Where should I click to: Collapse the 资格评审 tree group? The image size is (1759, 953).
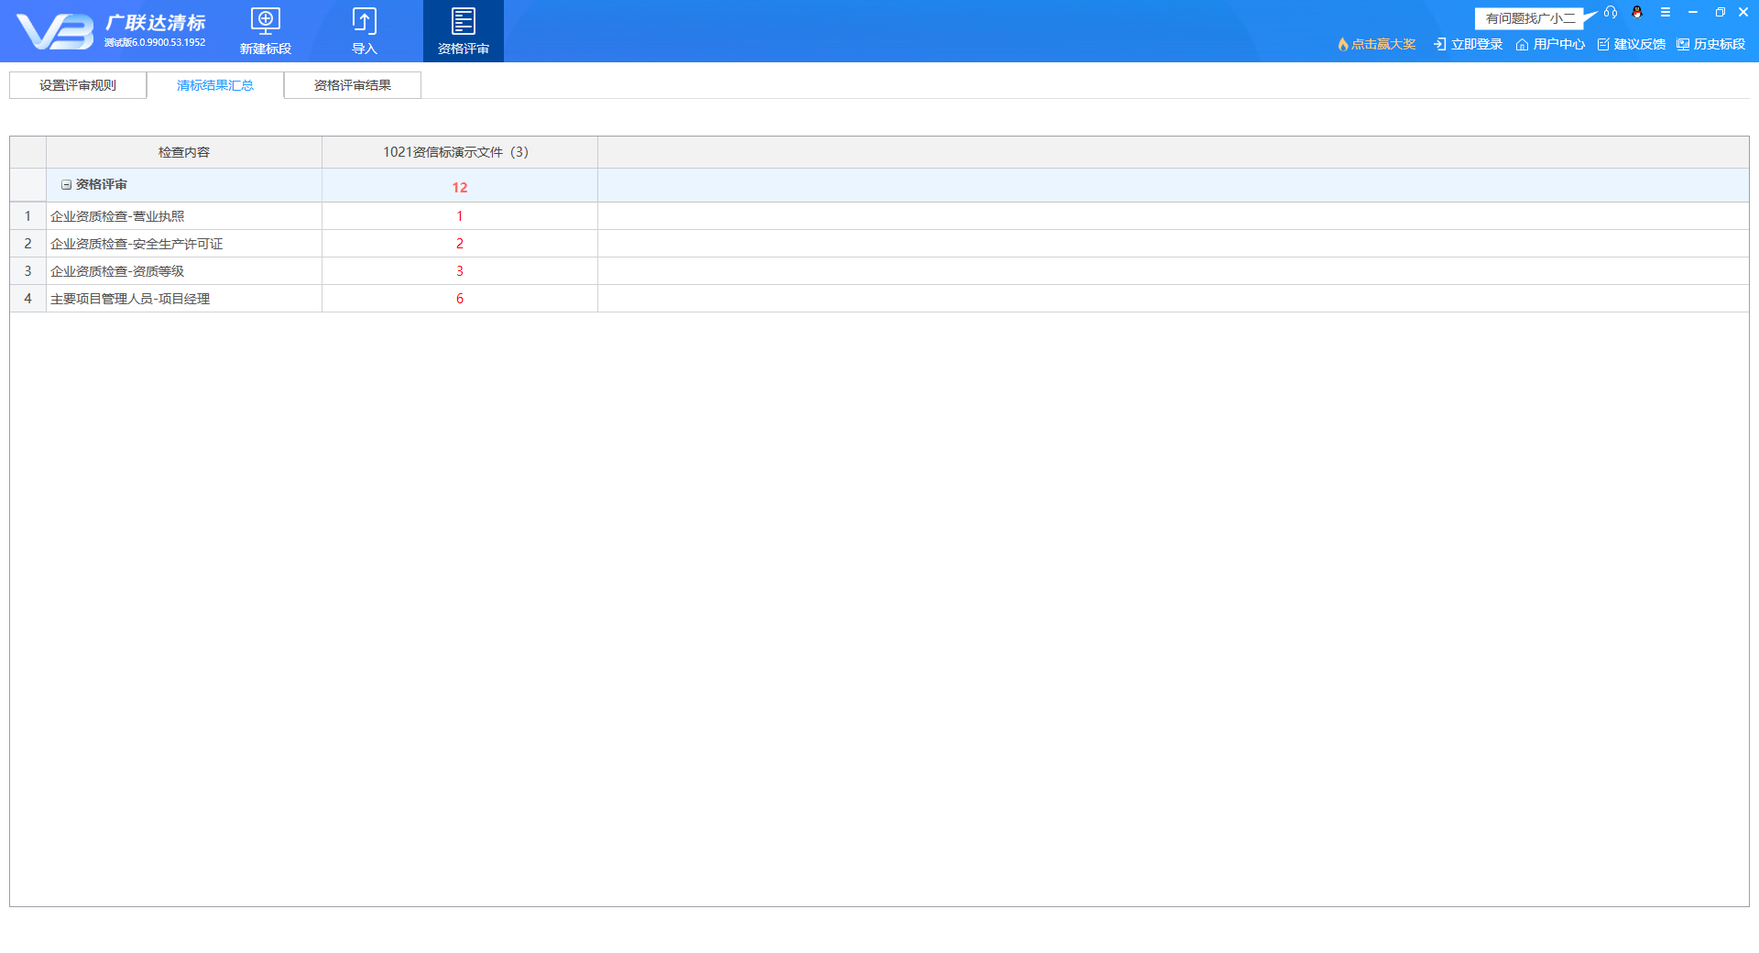coord(66,185)
